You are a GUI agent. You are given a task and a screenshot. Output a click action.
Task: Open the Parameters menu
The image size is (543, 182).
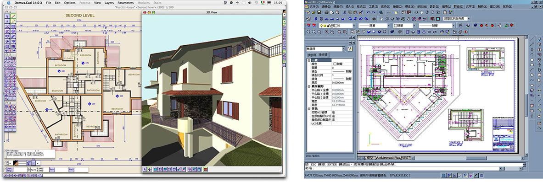pyautogui.click(x=125, y=2)
